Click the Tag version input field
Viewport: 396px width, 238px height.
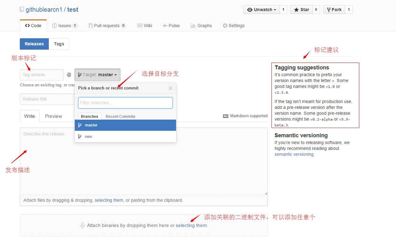42,75
